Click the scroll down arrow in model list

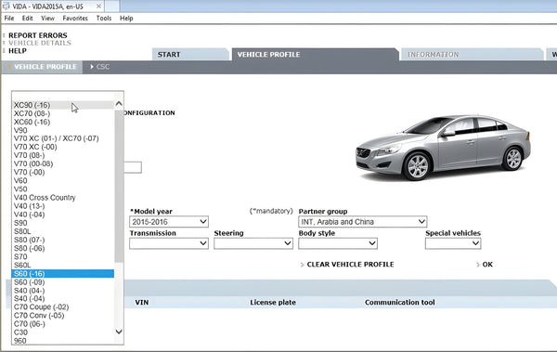click(x=119, y=332)
